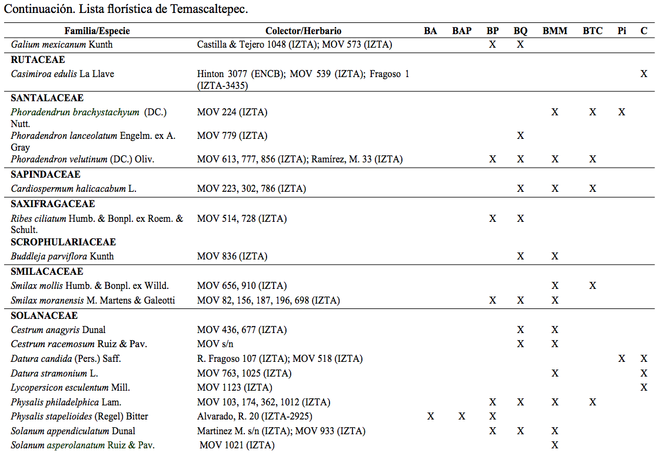The height and width of the screenshot is (476, 665).
Task: Select the X mark for Solanum asperolanatum
Action: coord(554,445)
